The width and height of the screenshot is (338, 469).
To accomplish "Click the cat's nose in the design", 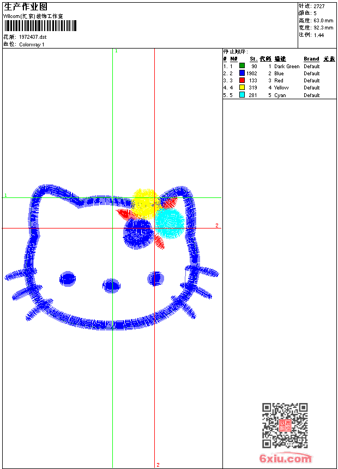I will (x=111, y=286).
